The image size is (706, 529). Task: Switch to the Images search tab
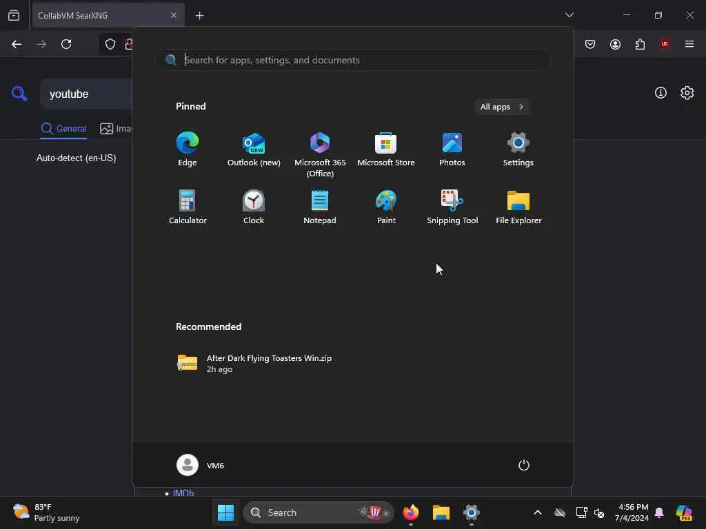click(116, 129)
